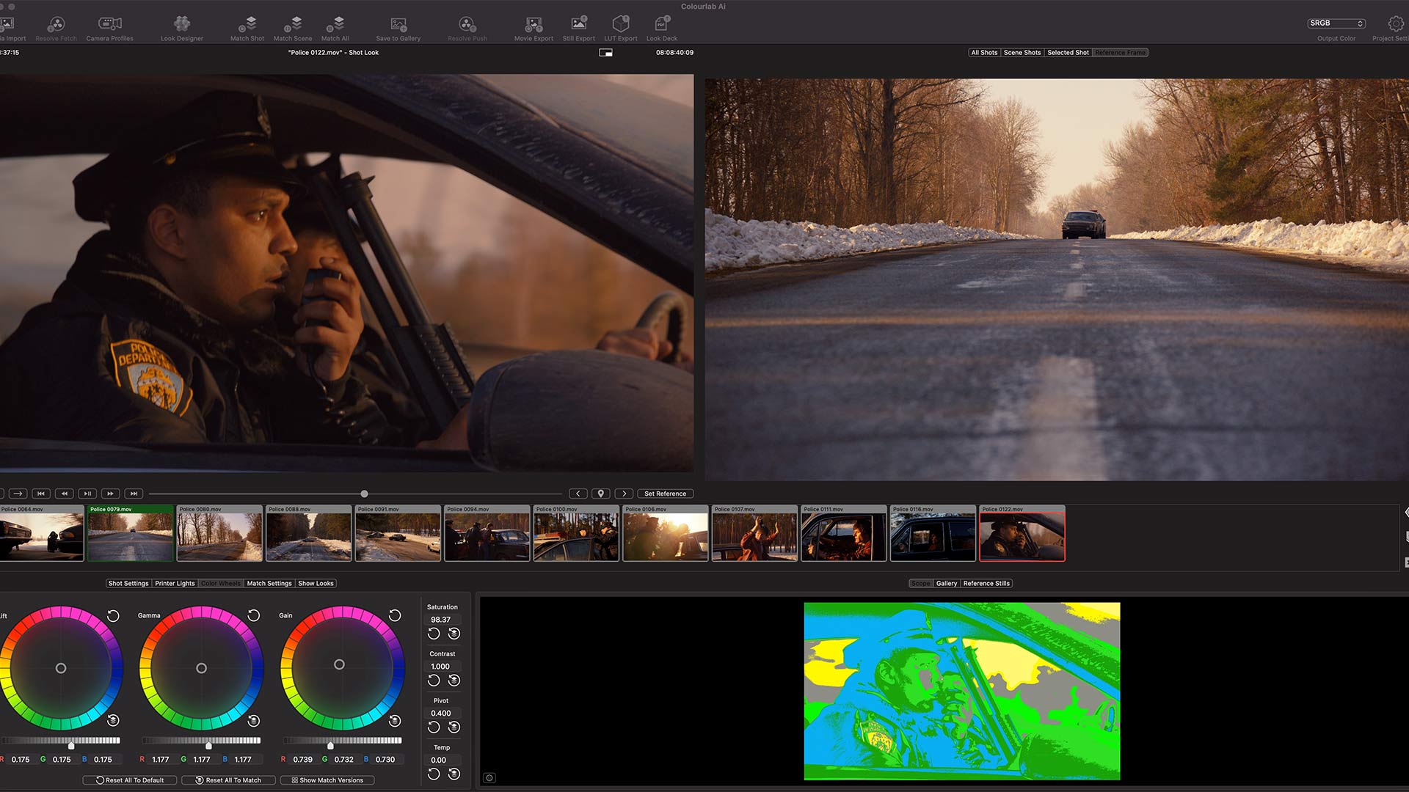Open Still Export
1409x792 pixels.
coord(579,29)
